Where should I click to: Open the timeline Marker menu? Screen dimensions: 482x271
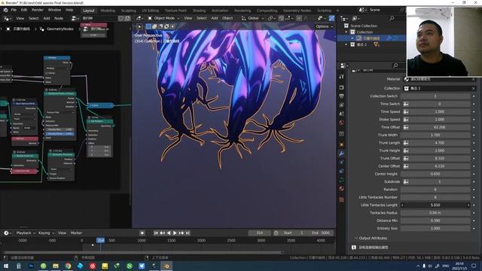point(76,233)
